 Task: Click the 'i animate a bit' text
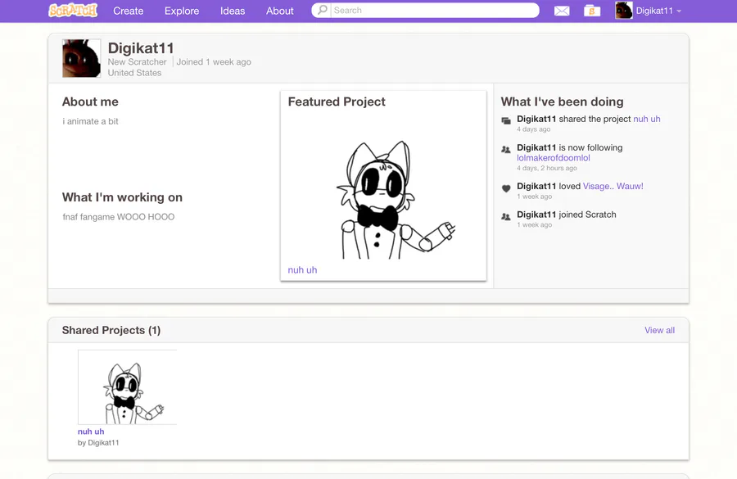(x=90, y=121)
